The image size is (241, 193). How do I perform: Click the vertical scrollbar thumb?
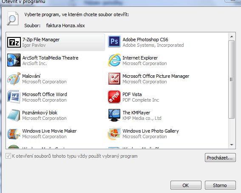coord(232,79)
